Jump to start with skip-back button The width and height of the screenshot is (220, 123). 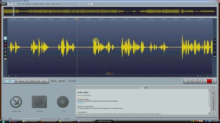tap(190, 81)
